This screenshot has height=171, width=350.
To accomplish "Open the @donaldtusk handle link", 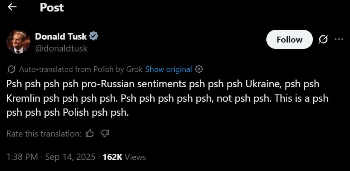I will pyautogui.click(x=61, y=48).
